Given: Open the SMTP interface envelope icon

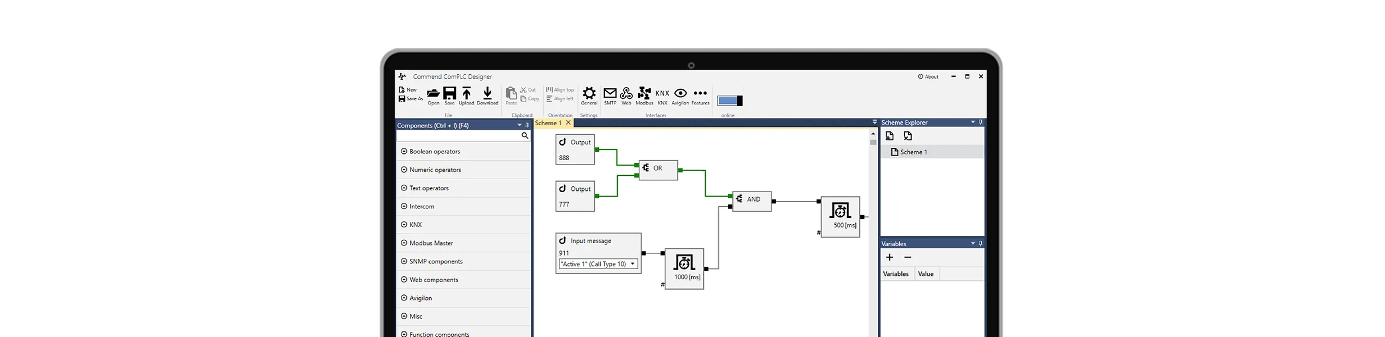Looking at the screenshot, I should click(610, 93).
